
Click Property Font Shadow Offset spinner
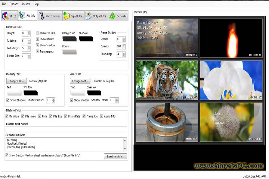53,100
